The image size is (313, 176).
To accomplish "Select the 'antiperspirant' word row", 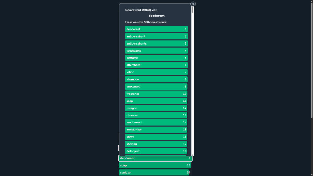I will point(156,36).
